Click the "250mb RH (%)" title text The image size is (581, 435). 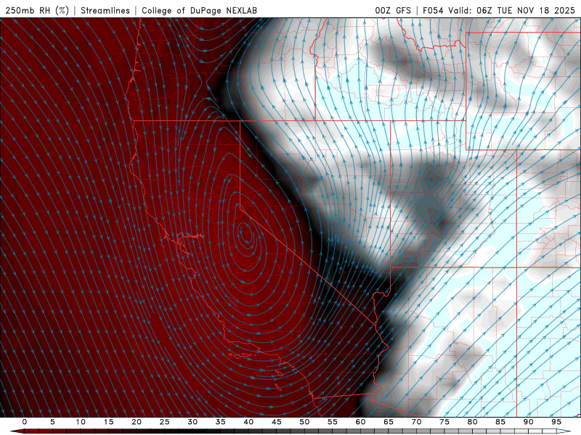click(37, 10)
